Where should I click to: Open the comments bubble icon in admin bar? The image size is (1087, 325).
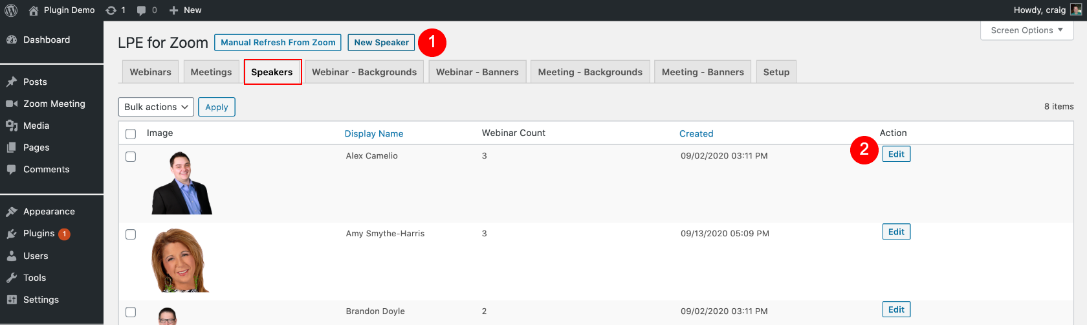[142, 10]
